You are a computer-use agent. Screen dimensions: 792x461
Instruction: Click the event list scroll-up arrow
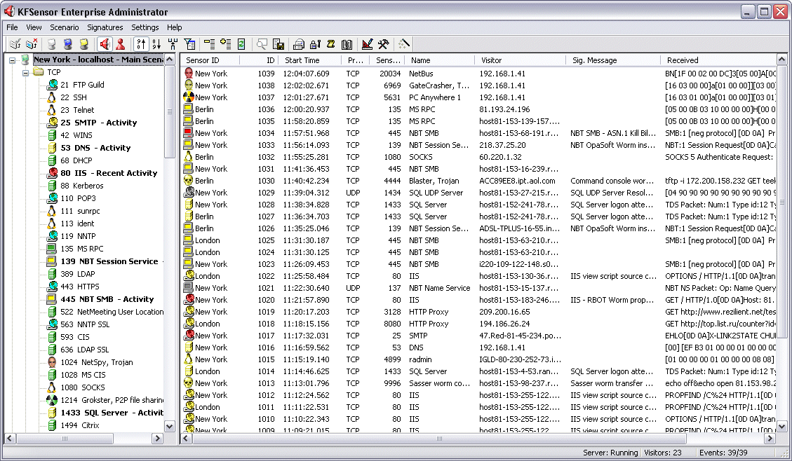782,60
